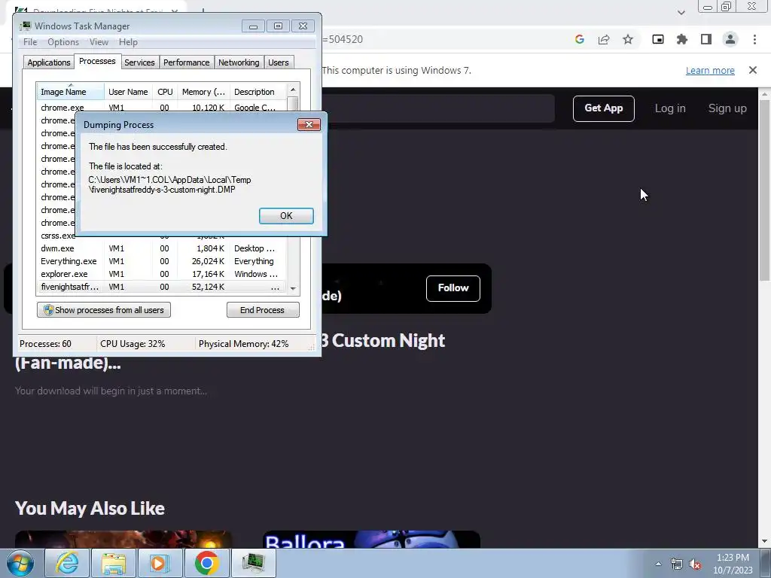The height and width of the screenshot is (578, 771).
Task: Click the Task Manager title bar icon
Action: click(x=25, y=26)
